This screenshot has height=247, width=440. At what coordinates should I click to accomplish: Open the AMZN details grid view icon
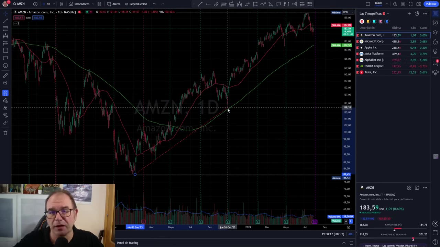409,188
